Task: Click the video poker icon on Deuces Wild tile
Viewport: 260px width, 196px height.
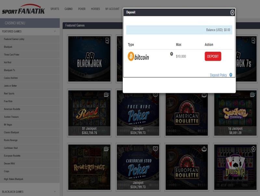Action: pos(253,149)
